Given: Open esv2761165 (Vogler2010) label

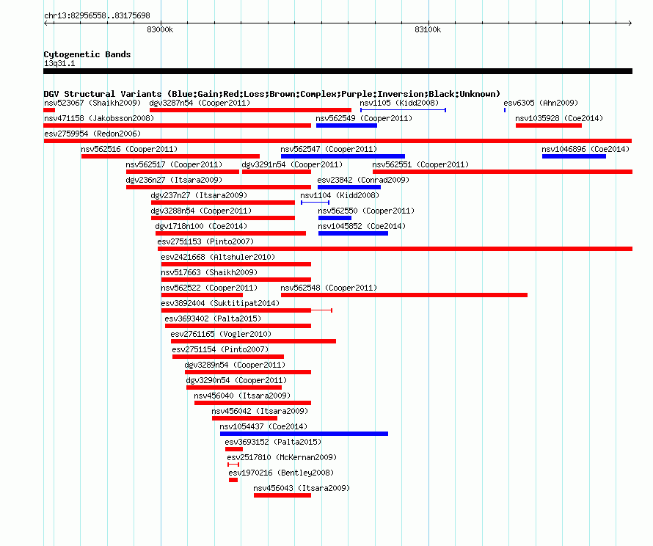Looking at the screenshot, I should [221, 334].
